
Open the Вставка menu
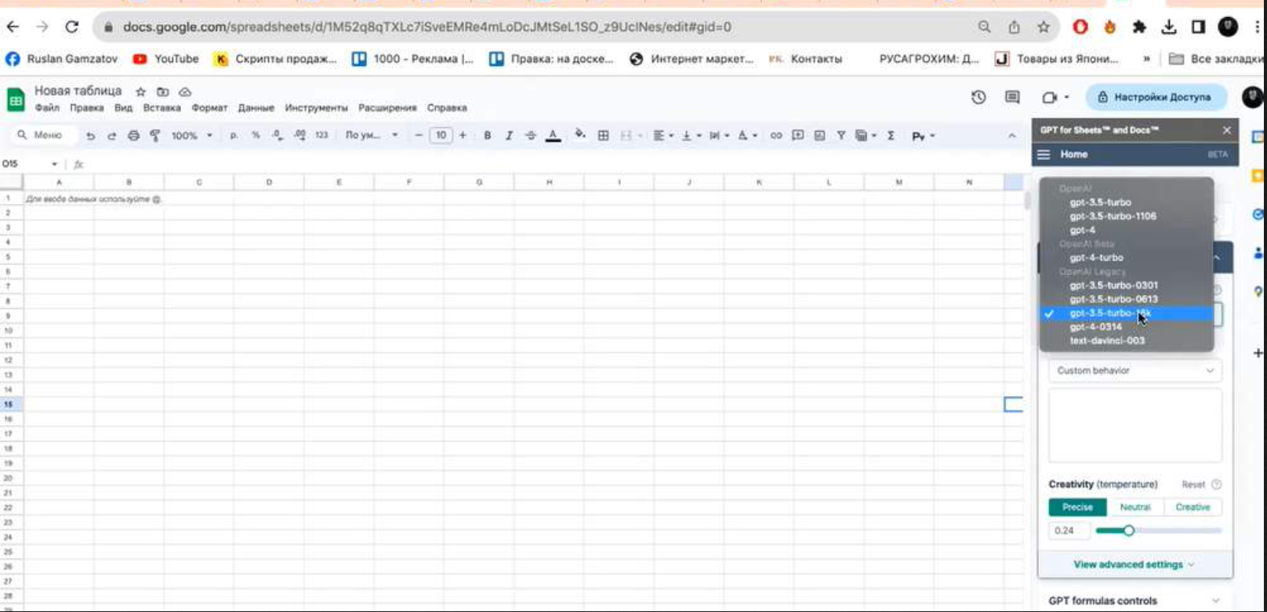pyautogui.click(x=162, y=108)
